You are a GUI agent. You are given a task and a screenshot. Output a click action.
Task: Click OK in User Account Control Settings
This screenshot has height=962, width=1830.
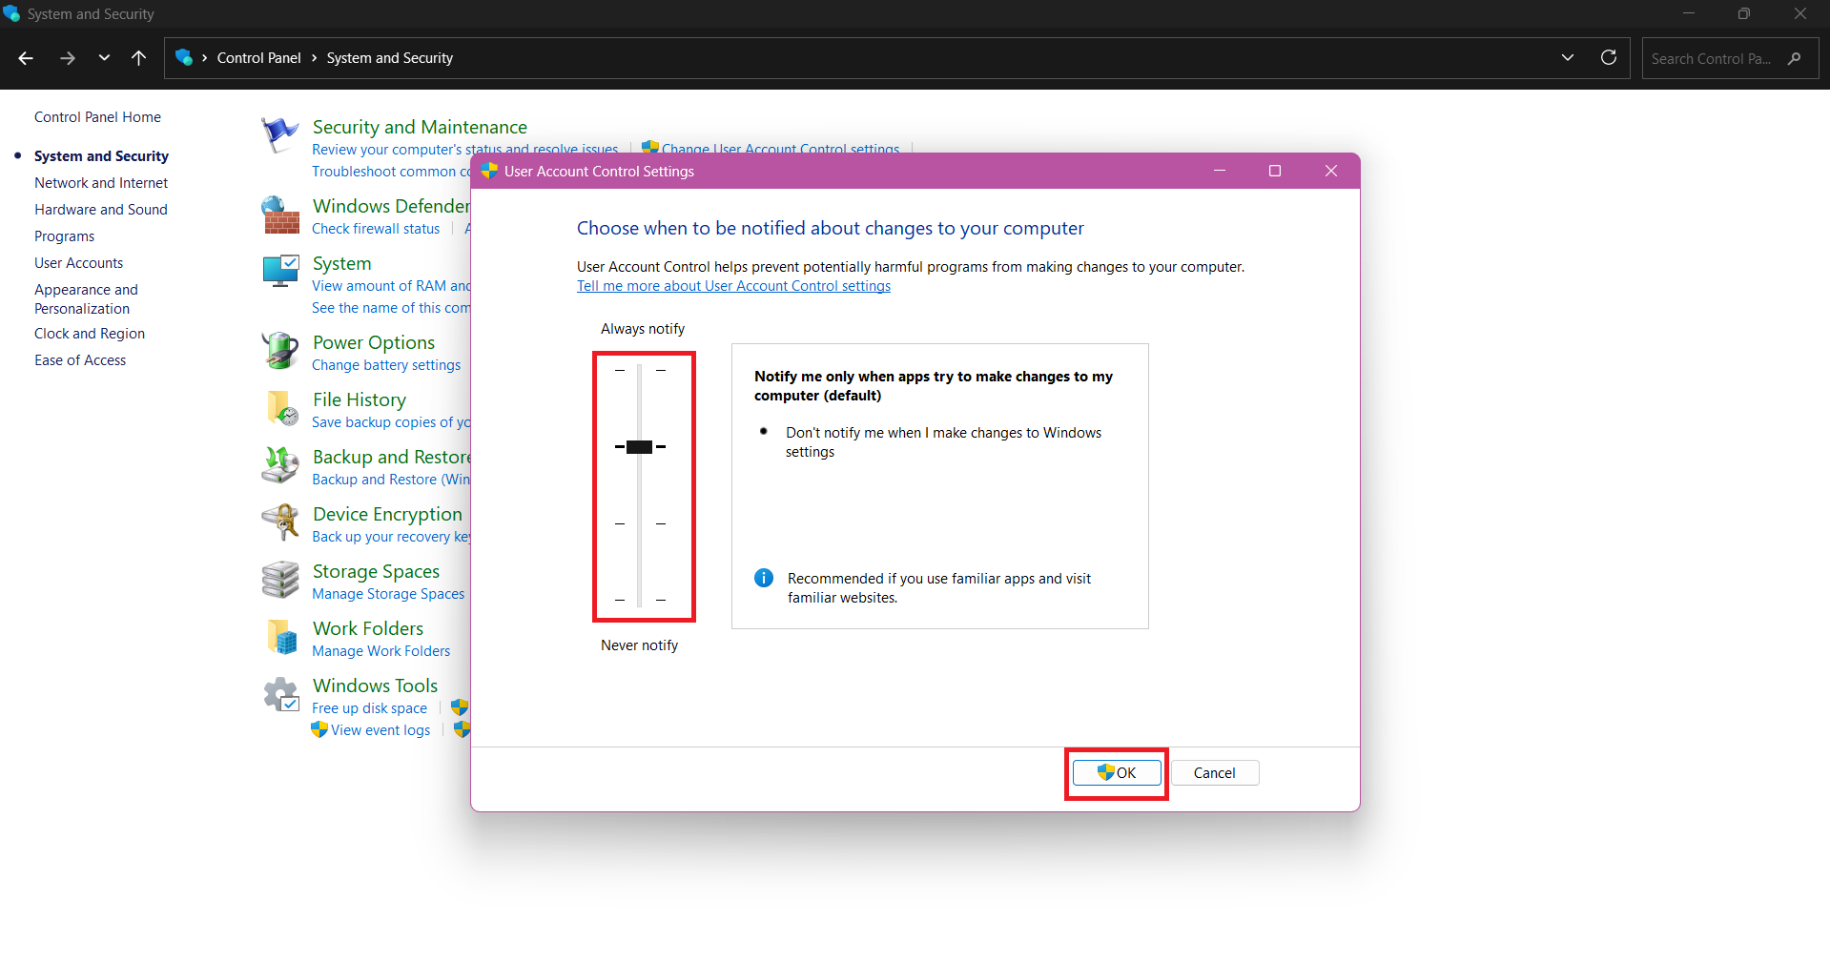click(1117, 772)
